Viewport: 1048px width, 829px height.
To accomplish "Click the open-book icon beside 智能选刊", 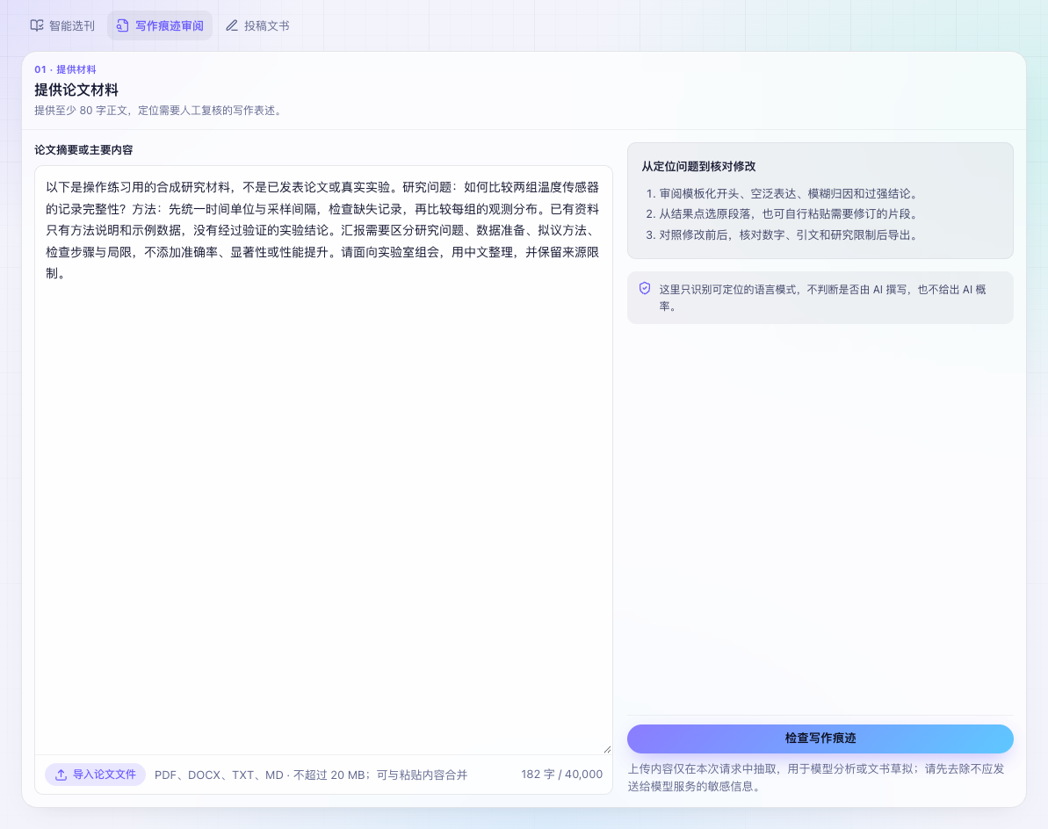I will (x=37, y=25).
